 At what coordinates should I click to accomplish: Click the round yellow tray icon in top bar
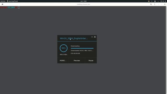pyautogui.click(x=149, y=1)
